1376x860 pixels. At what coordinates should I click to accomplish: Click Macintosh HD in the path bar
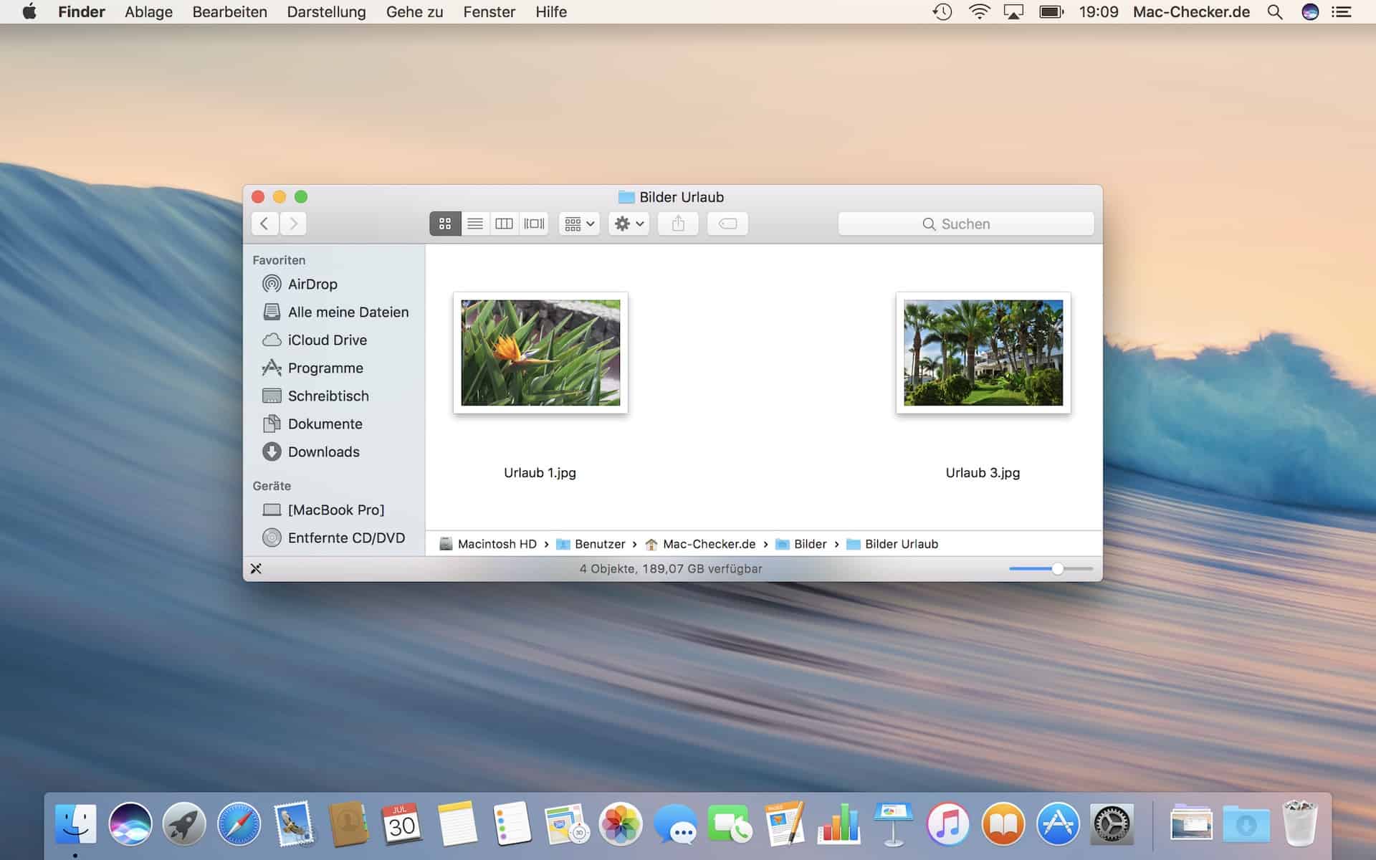tap(488, 544)
